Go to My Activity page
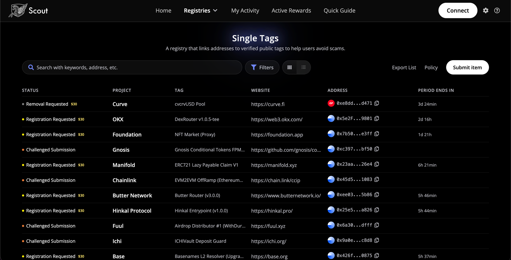511x260 pixels. click(245, 10)
